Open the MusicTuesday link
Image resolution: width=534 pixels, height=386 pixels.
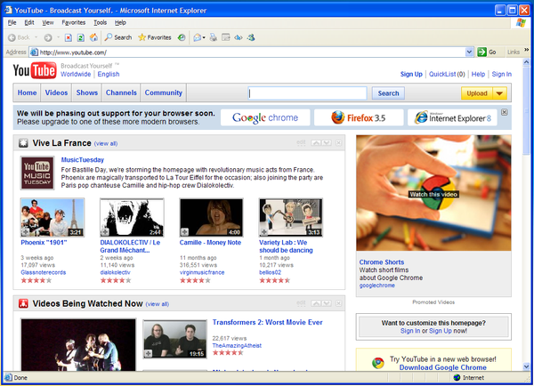(83, 159)
